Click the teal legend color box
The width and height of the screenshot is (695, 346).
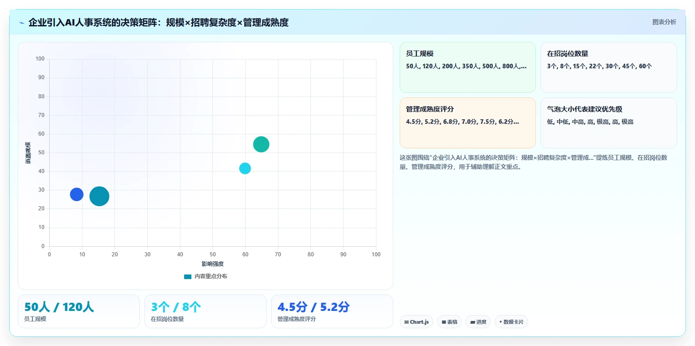point(188,277)
